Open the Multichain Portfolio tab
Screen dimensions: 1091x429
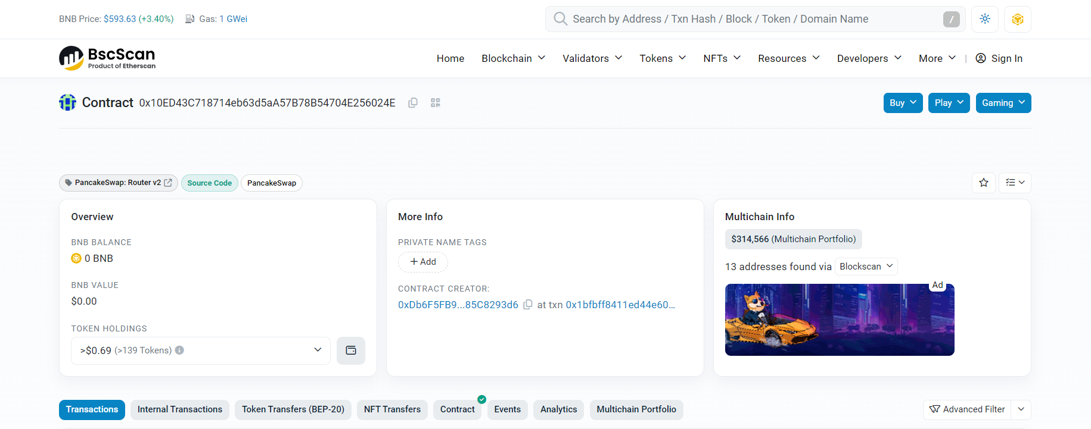coord(636,409)
